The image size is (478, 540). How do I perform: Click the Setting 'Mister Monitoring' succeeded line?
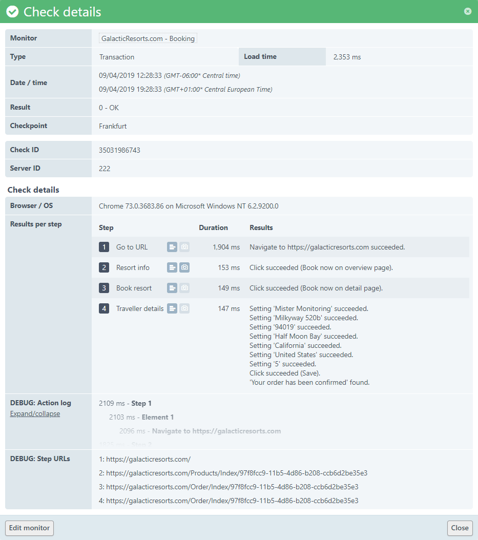[309, 308]
